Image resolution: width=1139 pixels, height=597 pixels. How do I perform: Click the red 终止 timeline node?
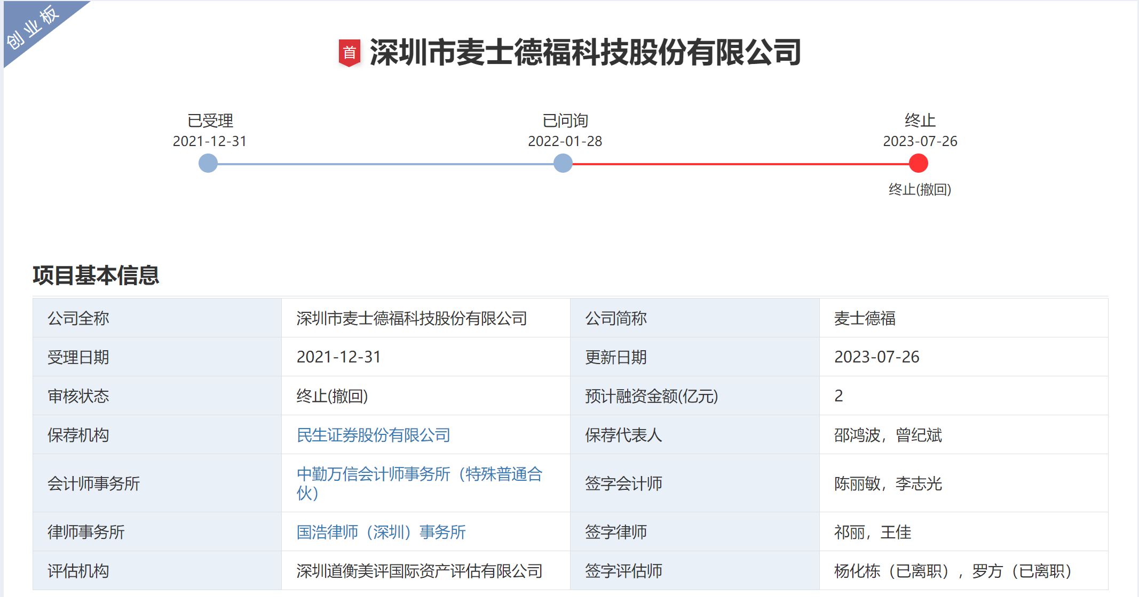919,163
